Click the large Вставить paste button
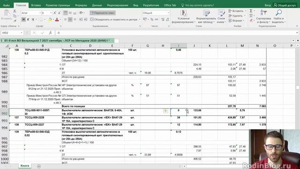Screen dimensions: 300x169 (x=7, y=15)
